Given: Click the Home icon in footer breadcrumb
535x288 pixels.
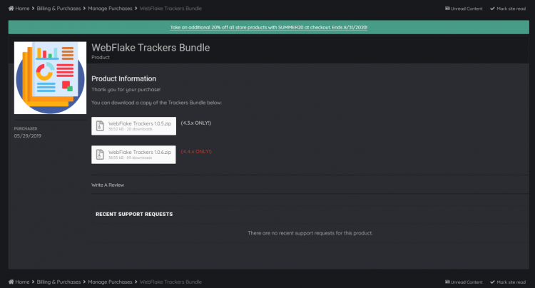Looking at the screenshot, I should tap(11, 282).
